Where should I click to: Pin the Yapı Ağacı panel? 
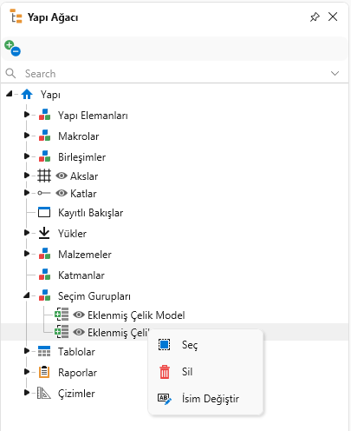coord(315,17)
